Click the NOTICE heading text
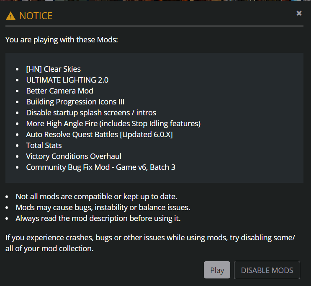Screen dimensions: 311x286 pyautogui.click(x=36, y=16)
